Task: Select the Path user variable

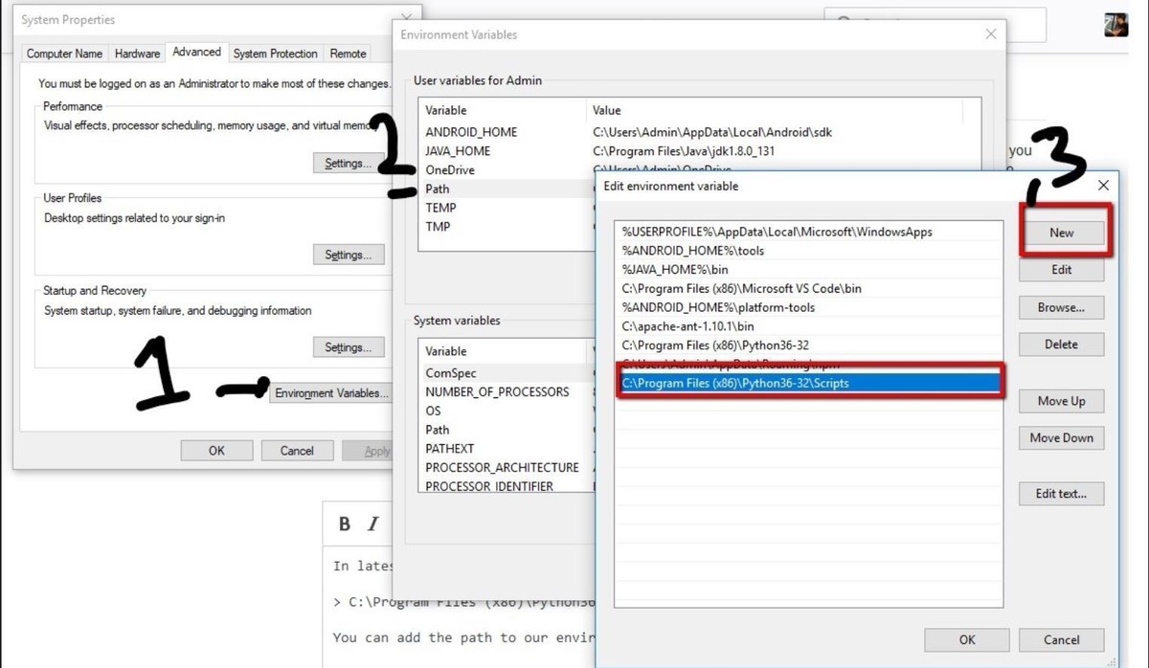Action: pyautogui.click(x=438, y=189)
